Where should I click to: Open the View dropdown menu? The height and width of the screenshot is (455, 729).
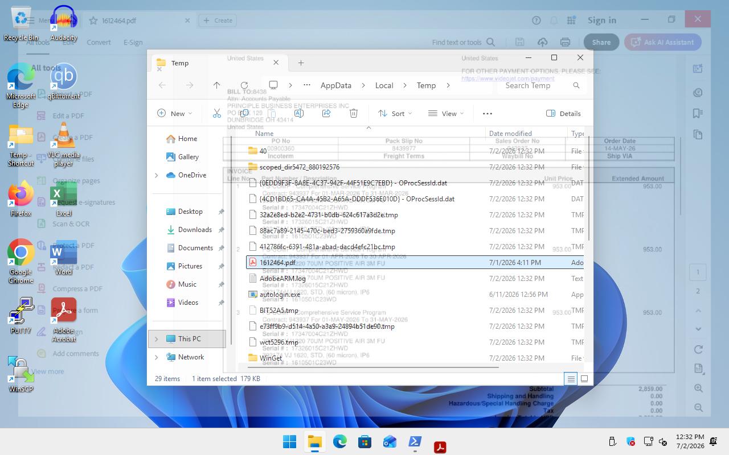446,113
